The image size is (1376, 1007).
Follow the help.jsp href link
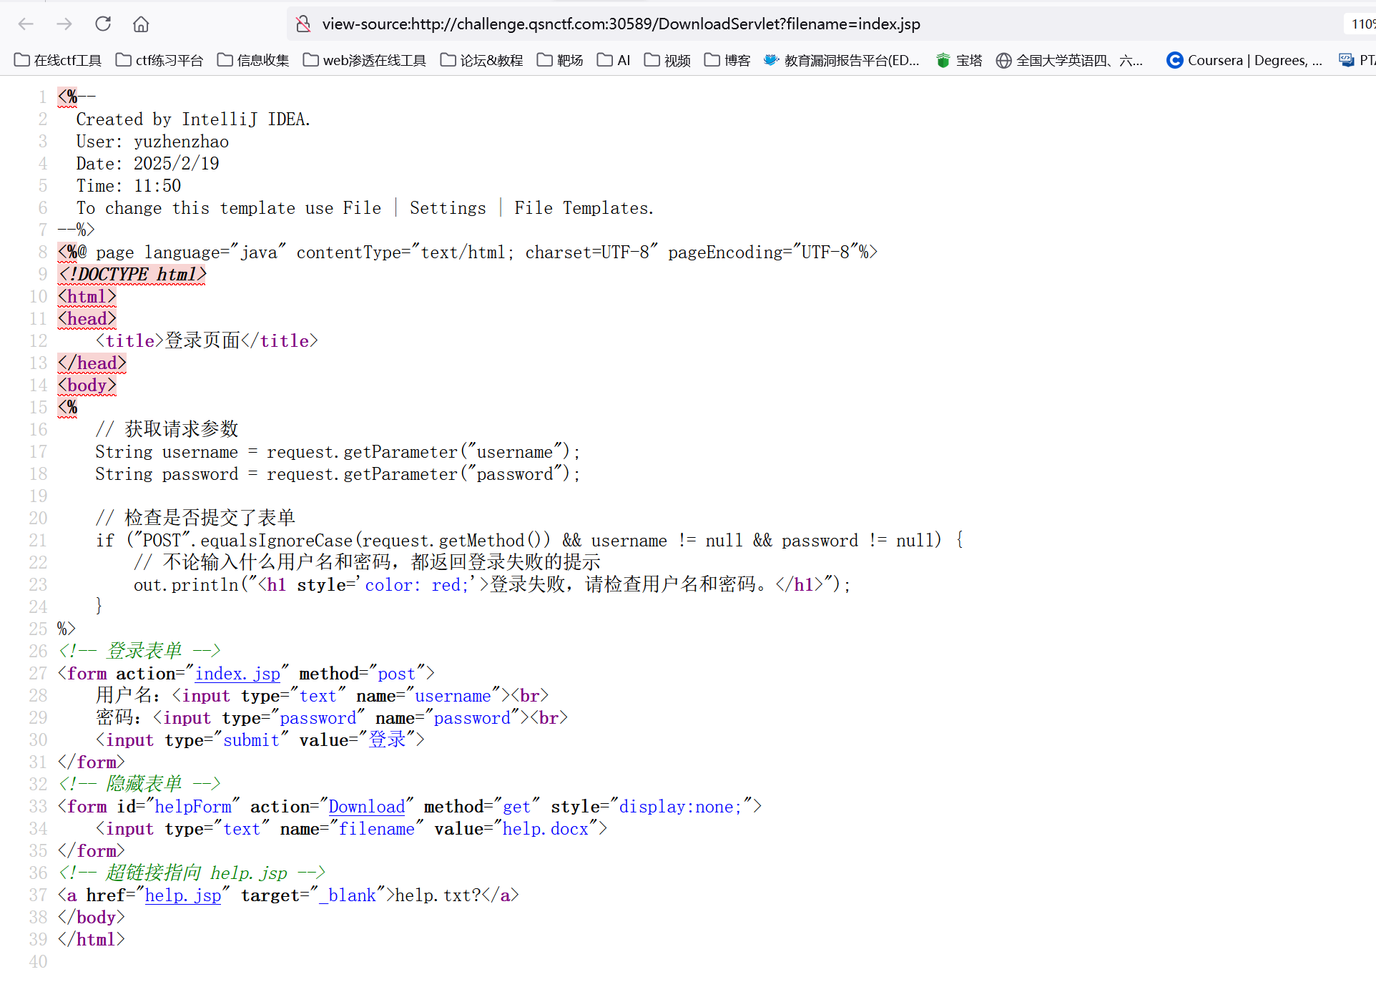coord(183,895)
